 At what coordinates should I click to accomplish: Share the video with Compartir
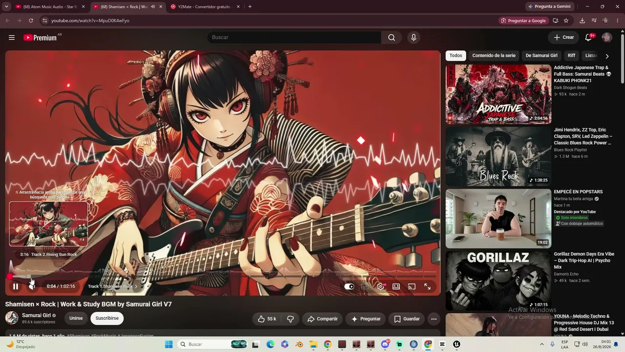click(322, 319)
